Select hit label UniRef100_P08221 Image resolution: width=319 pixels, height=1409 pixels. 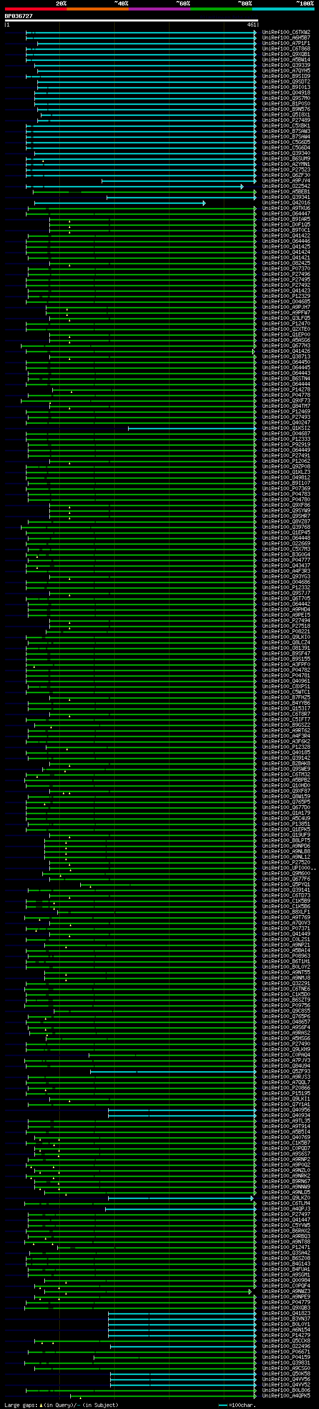286,632
